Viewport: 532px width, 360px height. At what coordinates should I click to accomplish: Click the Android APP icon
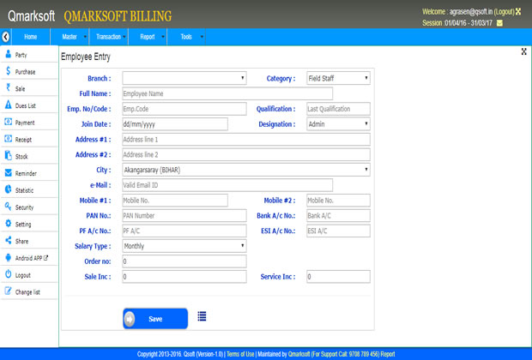pos(8,257)
